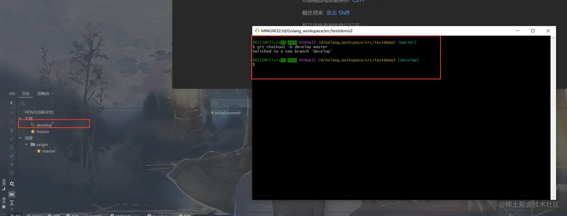
Task: Click the Update Selected arrow icon
Action: point(12,122)
